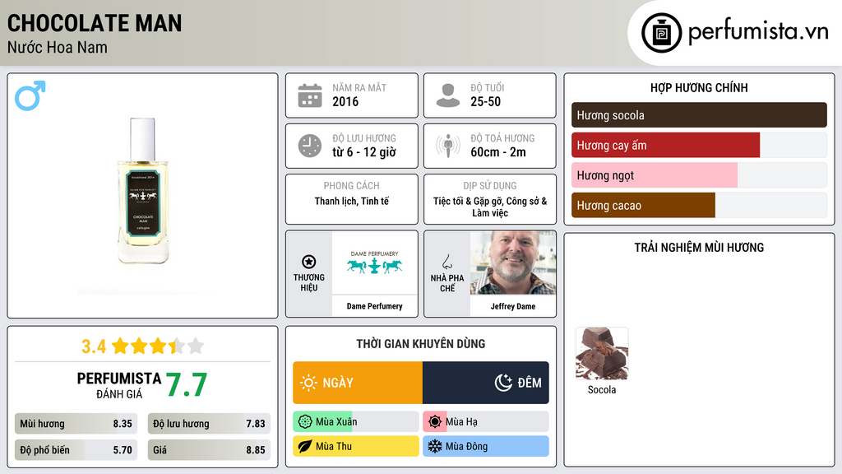The image size is (842, 474).
Task: Click the person icon beside Độ tuổi
Action: point(448,95)
